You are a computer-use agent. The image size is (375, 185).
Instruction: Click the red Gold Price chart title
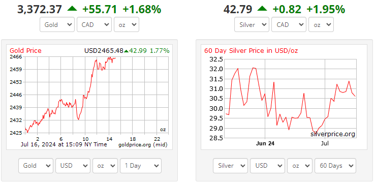[x=25, y=51]
